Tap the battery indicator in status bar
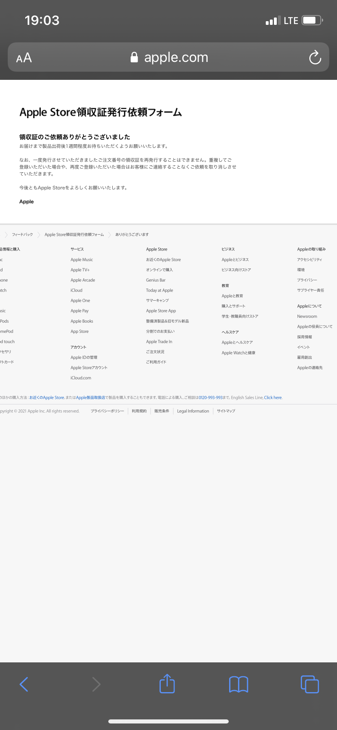Viewport: 337px width, 730px height. 313,20
